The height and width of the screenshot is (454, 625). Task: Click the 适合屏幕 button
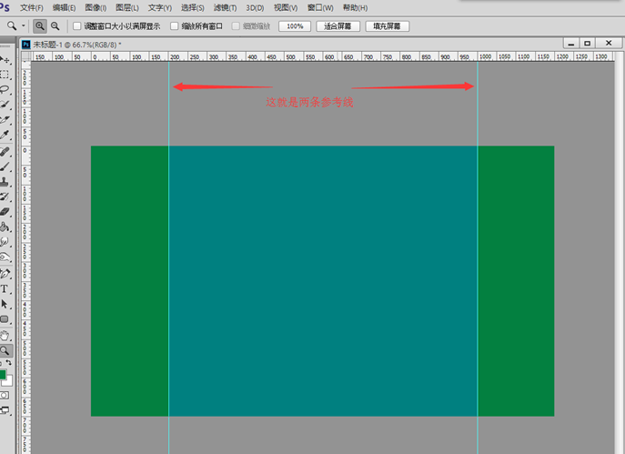click(337, 26)
